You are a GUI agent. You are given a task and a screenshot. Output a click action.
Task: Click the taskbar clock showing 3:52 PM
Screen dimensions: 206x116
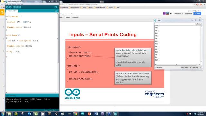pyautogui.click(x=201, y=114)
